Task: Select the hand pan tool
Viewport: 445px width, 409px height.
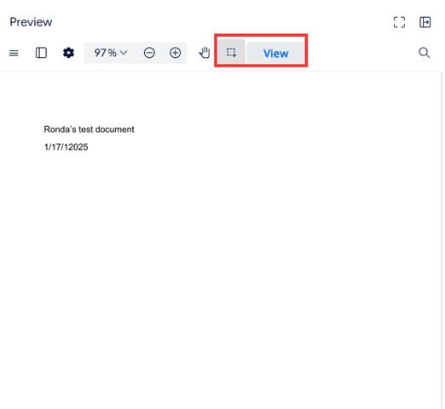Action: click(x=205, y=53)
